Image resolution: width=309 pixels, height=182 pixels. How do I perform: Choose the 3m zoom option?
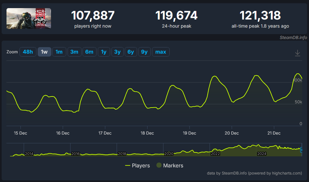click(x=74, y=52)
